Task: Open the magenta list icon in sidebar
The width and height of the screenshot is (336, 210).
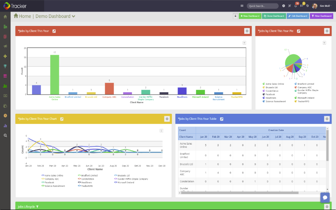Action: [x=5, y=76]
